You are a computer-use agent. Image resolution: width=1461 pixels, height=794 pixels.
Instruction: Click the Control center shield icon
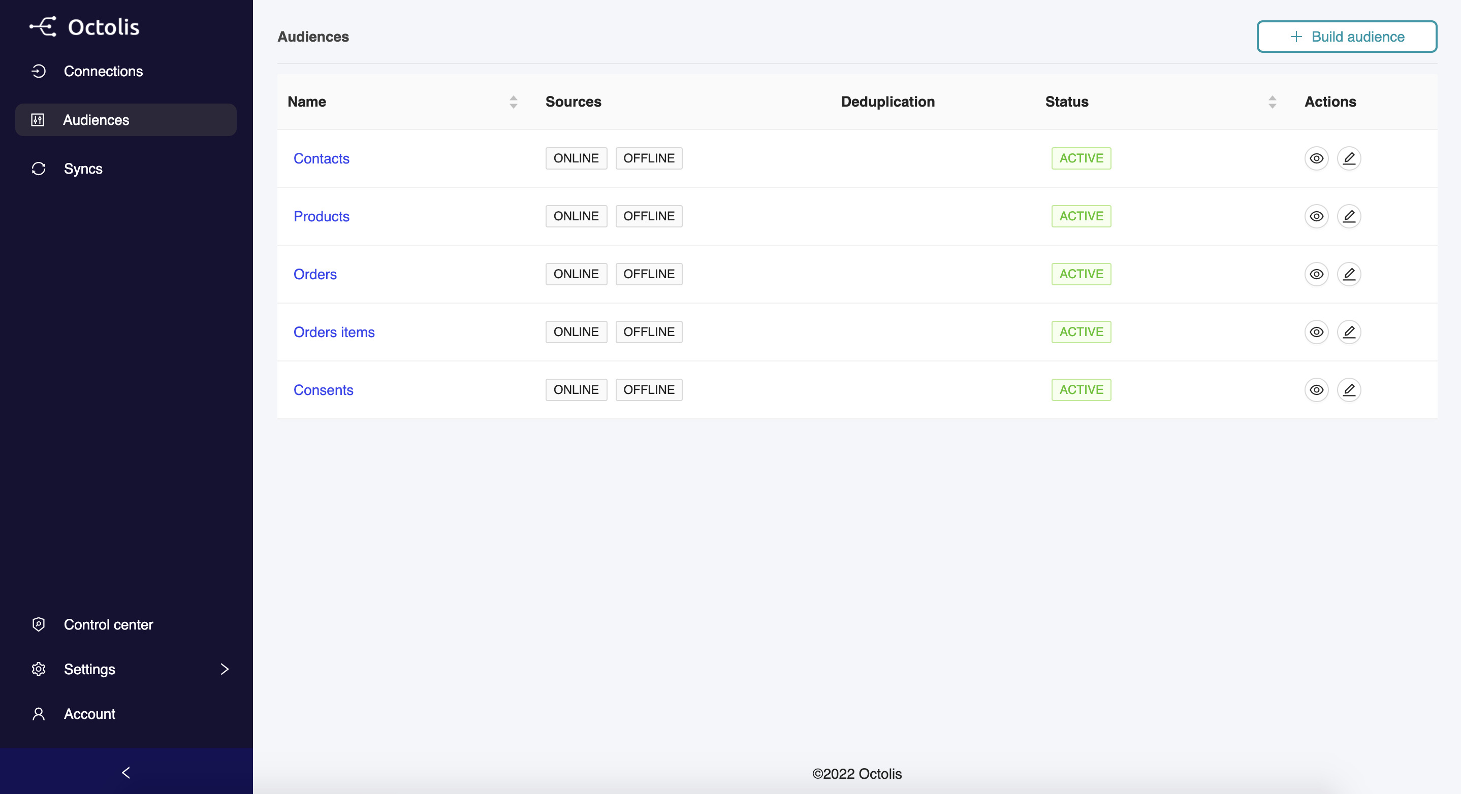point(39,624)
